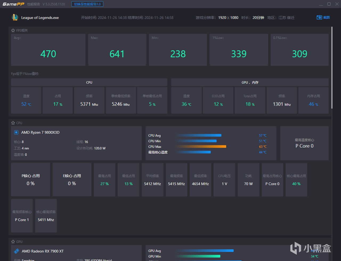Click the CPU电压 card showing 1 V
Screen dimensions: 341x261
point(224,180)
